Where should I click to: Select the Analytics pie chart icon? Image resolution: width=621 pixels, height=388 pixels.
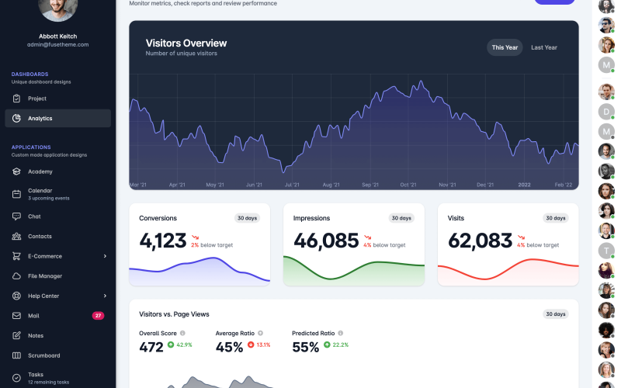click(16, 118)
